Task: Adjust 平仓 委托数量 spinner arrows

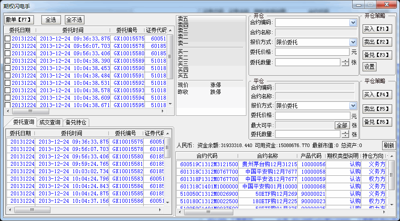Action: pyautogui.click(x=345, y=134)
